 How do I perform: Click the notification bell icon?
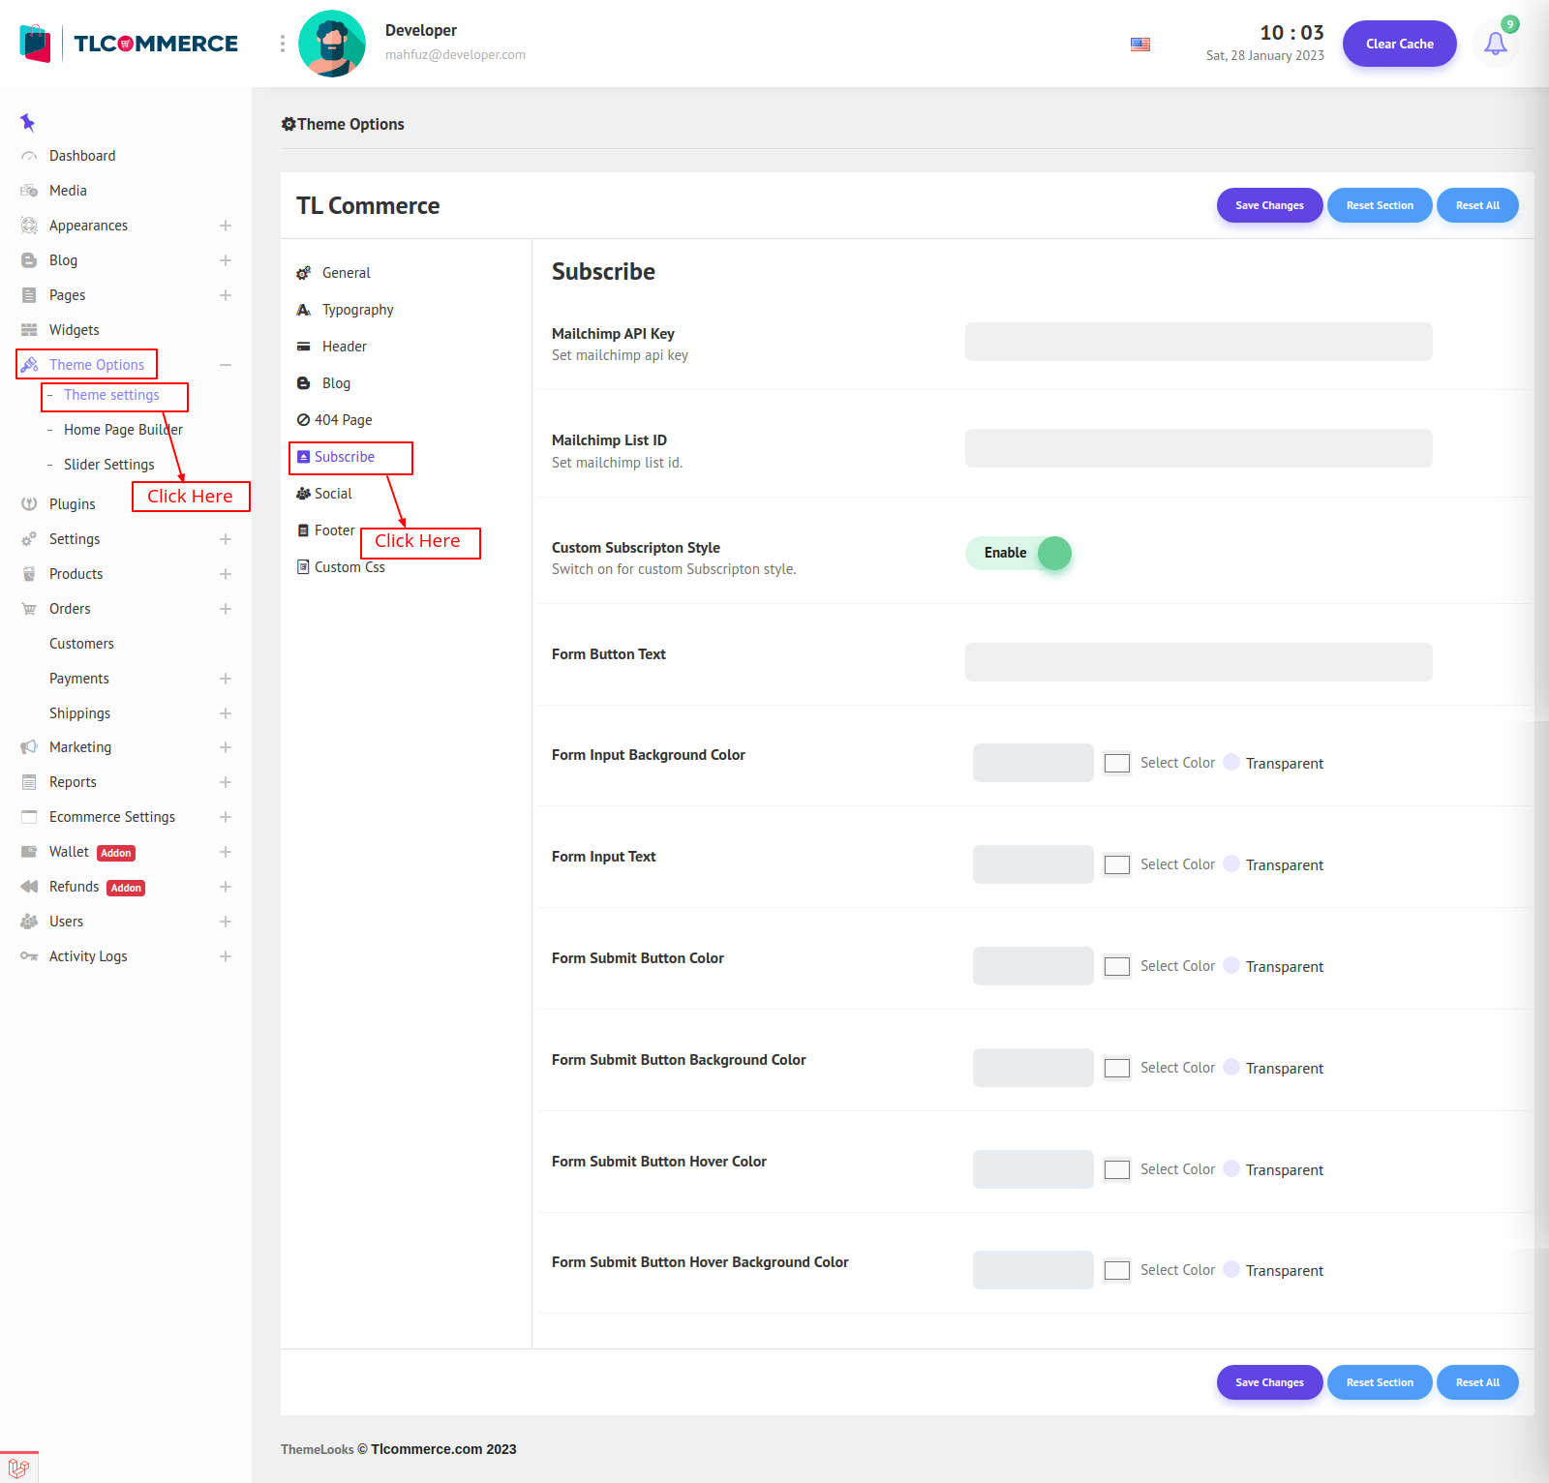click(1495, 44)
